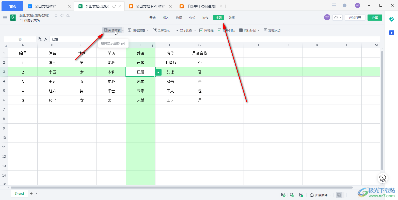This screenshot has width=398, height=200.
Task: Click the green 分享 share button
Action: tap(375, 18)
